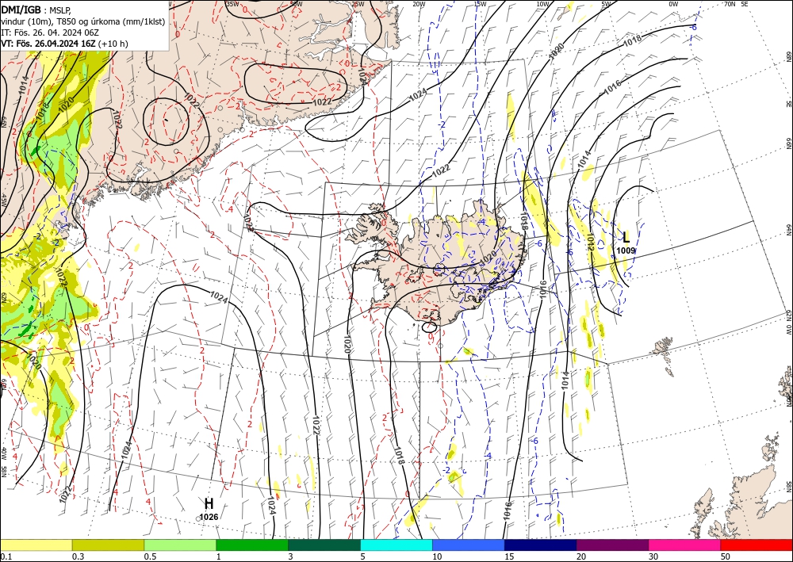Click the Faroe Islands landmass
Screen dimensions: 793x562
[x=663, y=348]
